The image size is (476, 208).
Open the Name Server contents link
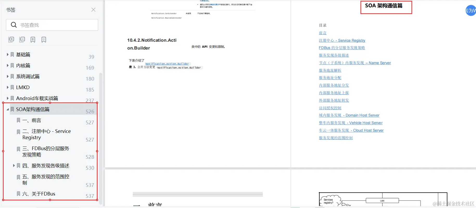coord(355,63)
